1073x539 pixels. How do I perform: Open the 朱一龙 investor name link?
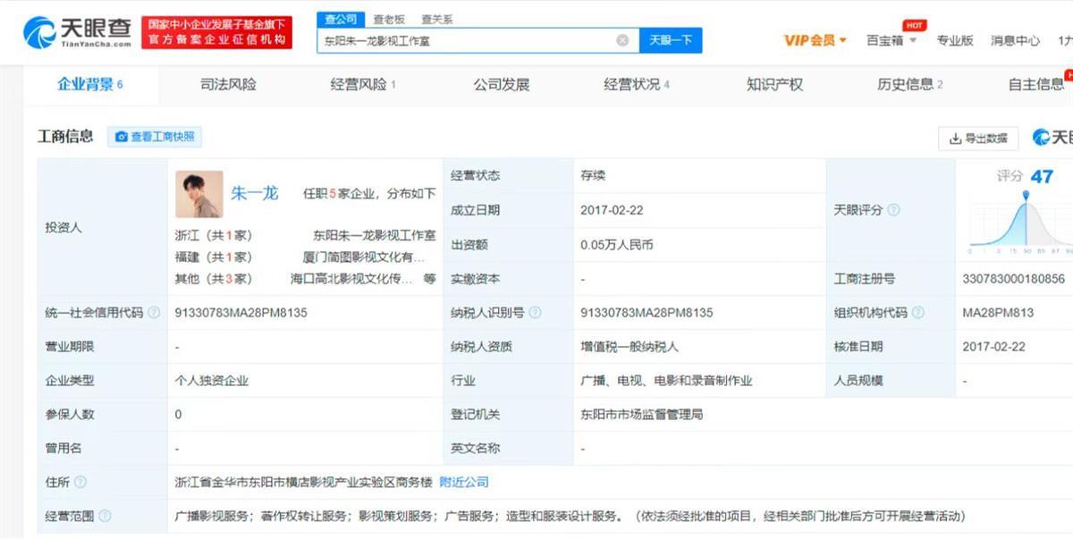click(x=255, y=193)
